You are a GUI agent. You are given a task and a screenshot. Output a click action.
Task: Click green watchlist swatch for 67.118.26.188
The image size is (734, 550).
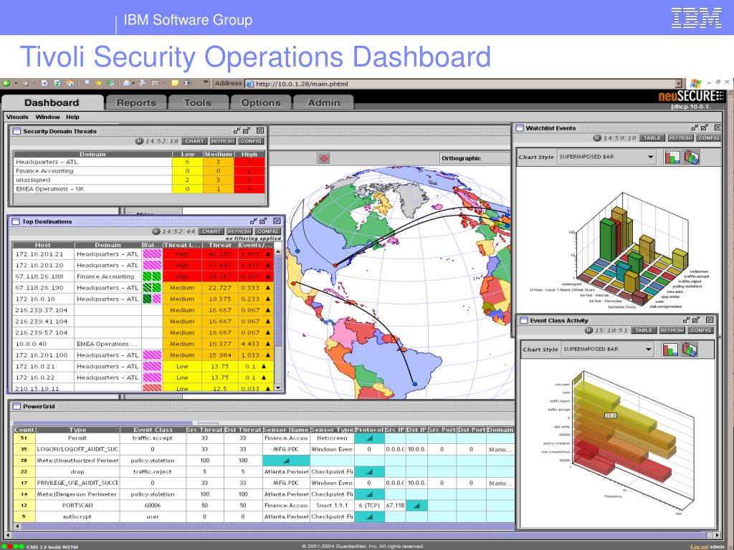coord(152,276)
